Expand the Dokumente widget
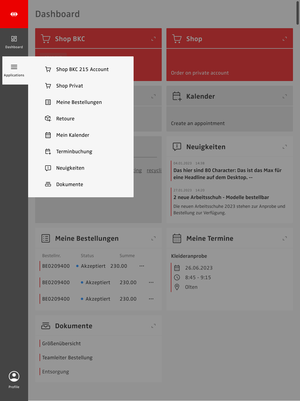This screenshot has width=300, height=401. (x=154, y=326)
